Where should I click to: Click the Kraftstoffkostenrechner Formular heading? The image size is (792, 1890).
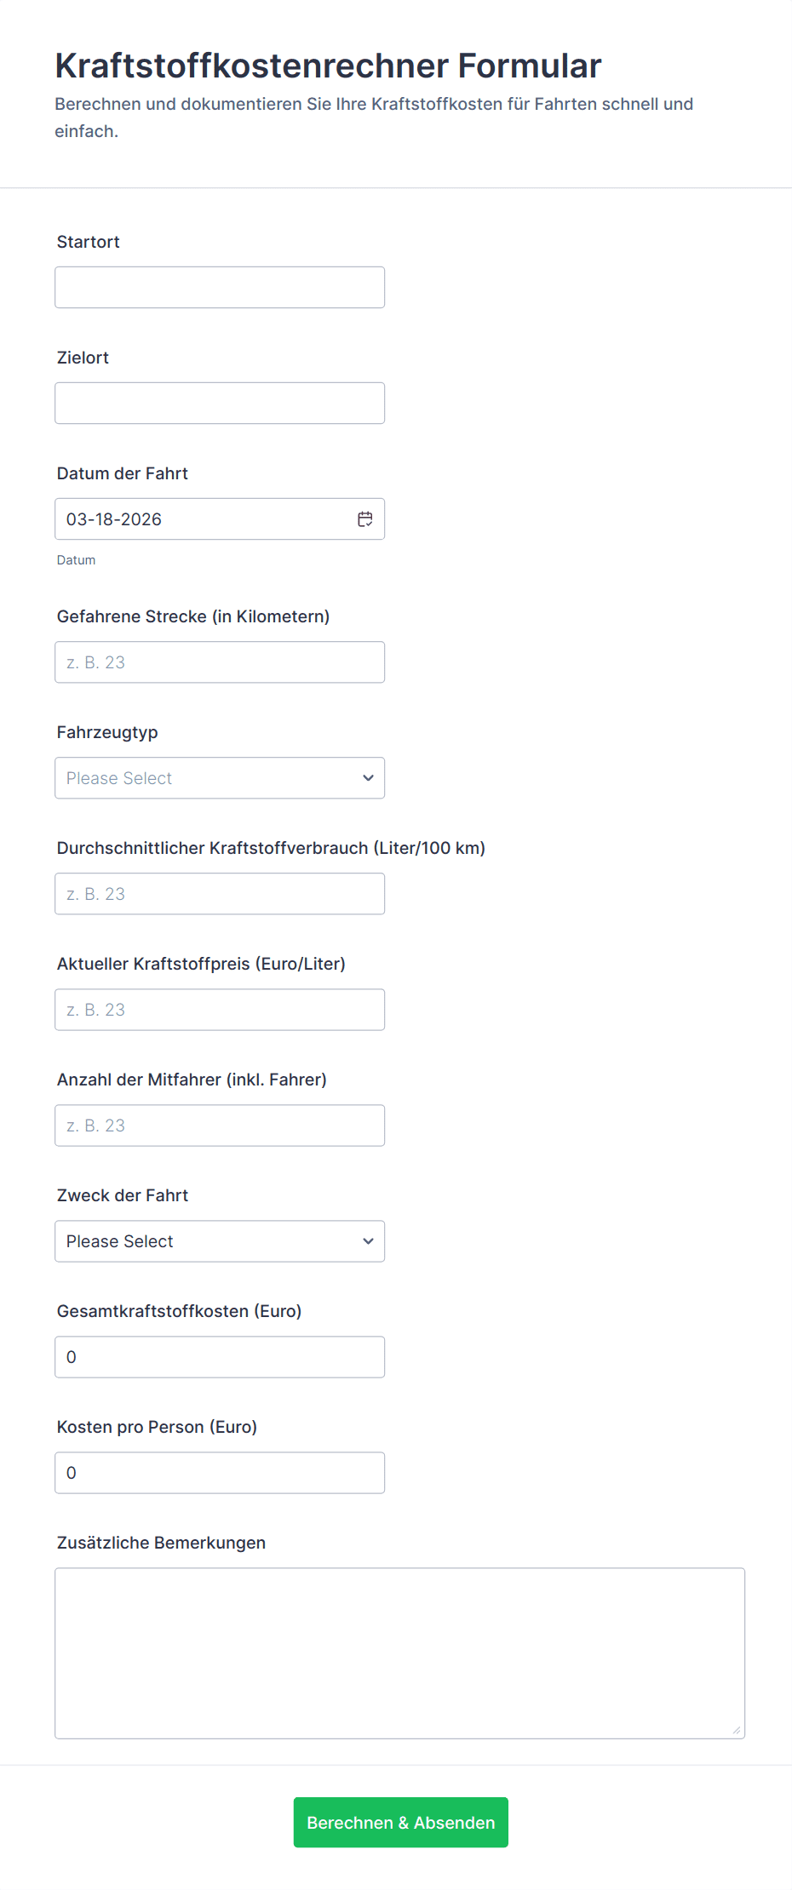coord(328,66)
